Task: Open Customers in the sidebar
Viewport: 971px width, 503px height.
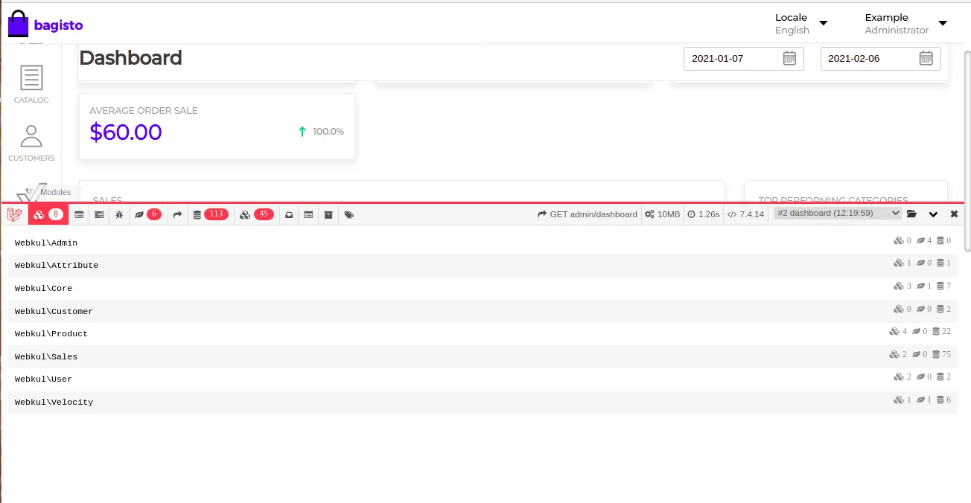Action: point(31,143)
